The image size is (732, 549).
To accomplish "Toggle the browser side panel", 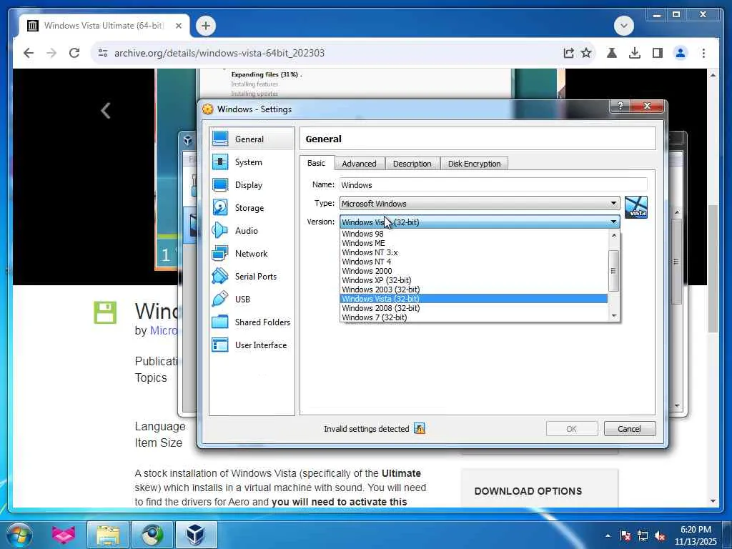I will click(658, 53).
